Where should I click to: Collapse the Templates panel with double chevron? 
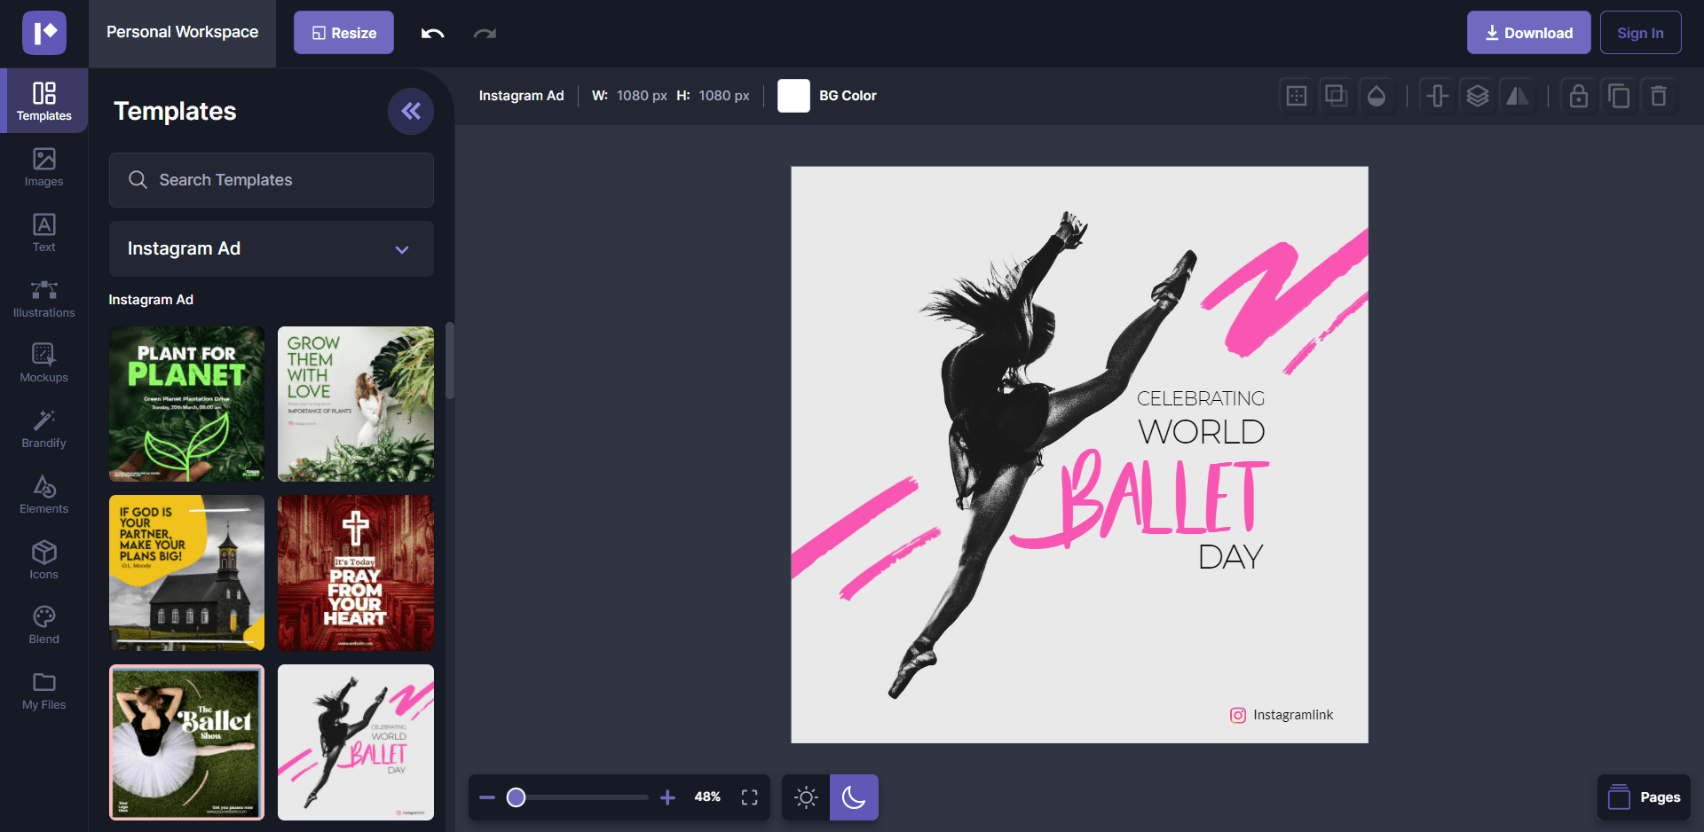pos(410,111)
